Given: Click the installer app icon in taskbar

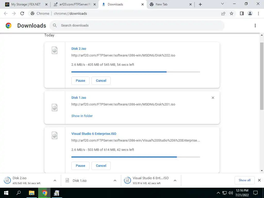Looking at the screenshot, I should point(56,193).
